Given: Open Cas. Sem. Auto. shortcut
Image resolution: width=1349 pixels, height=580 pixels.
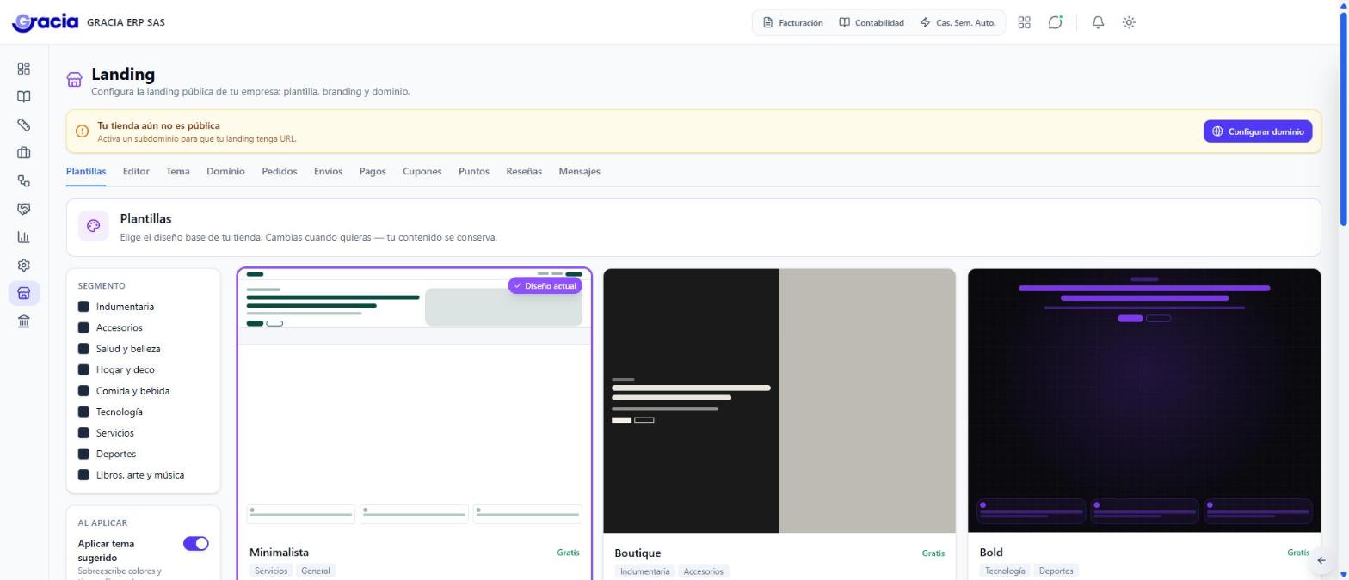Looking at the screenshot, I should tap(958, 23).
